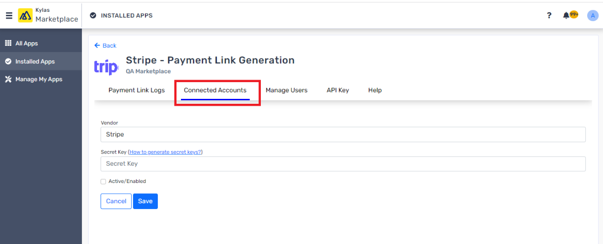The image size is (603, 244).
Task: Click the Stripe app logo
Action: [x=106, y=66]
